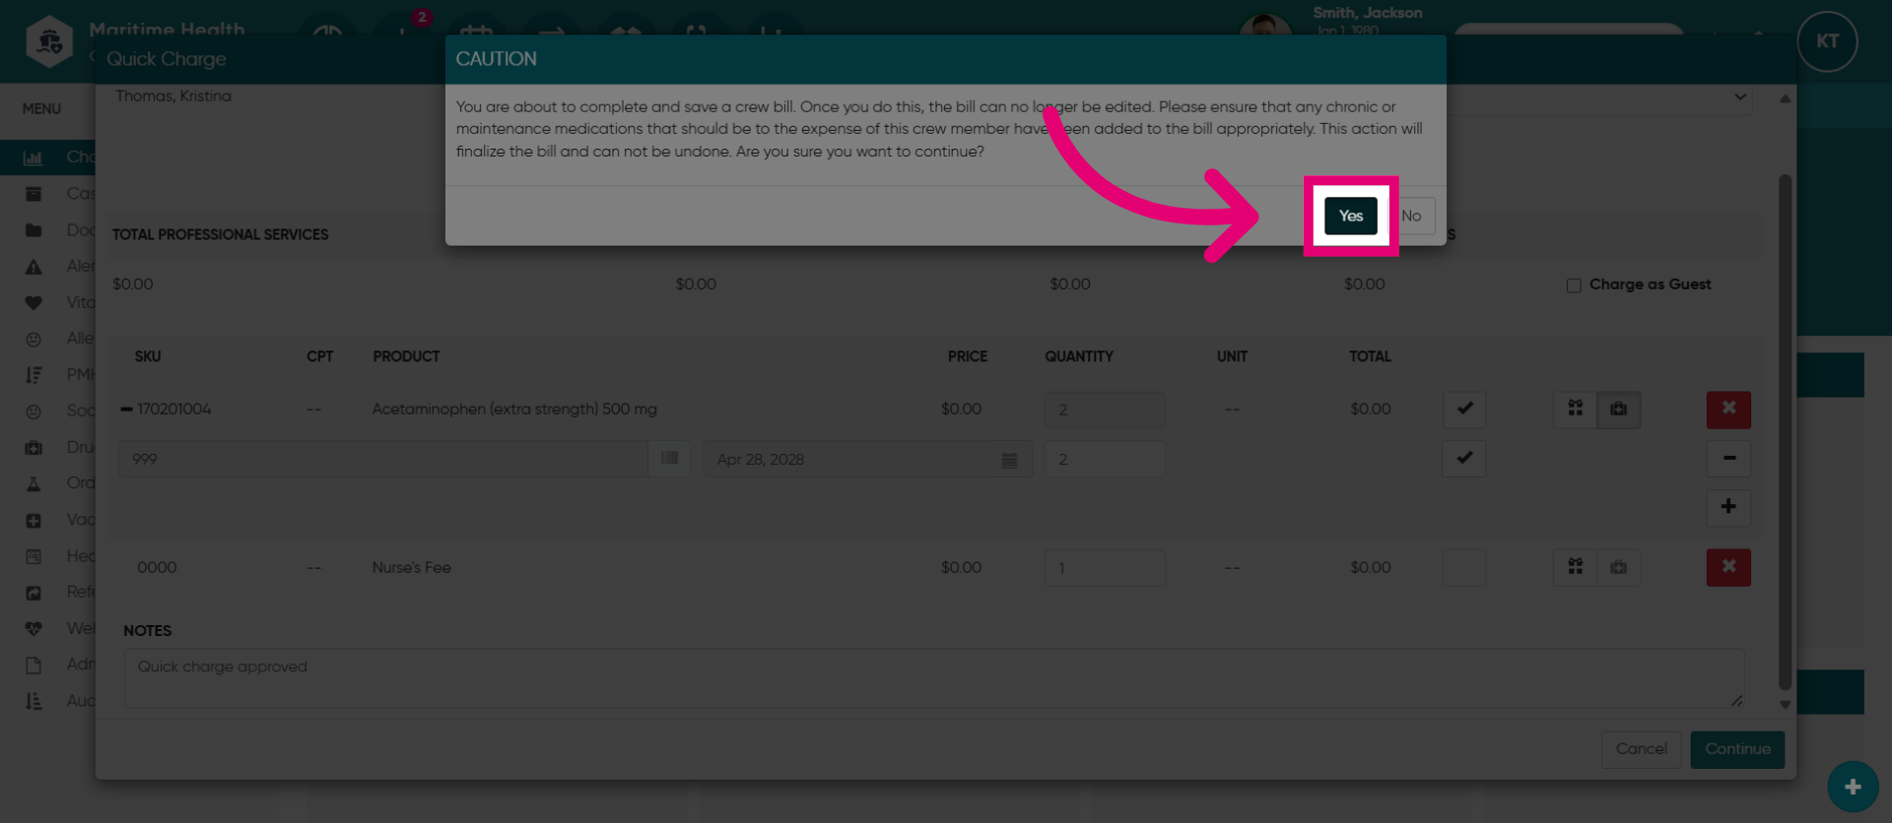The image size is (1892, 823).
Task: Open the KT user avatar menu
Action: click(1827, 41)
